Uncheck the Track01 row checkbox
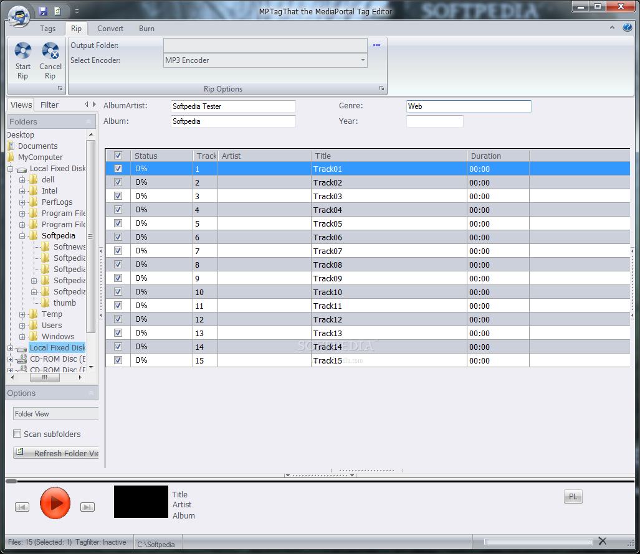Image resolution: width=640 pixels, height=554 pixels. coord(118,168)
